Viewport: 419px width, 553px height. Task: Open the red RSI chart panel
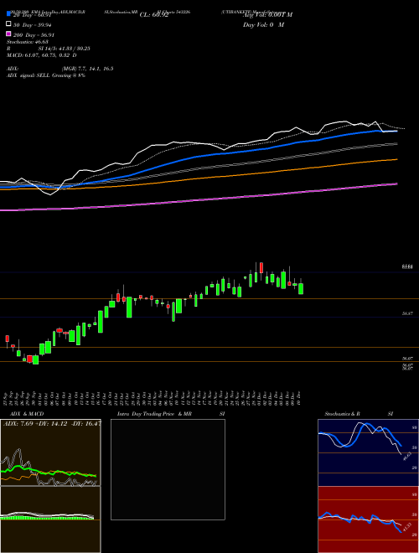tap(368, 519)
